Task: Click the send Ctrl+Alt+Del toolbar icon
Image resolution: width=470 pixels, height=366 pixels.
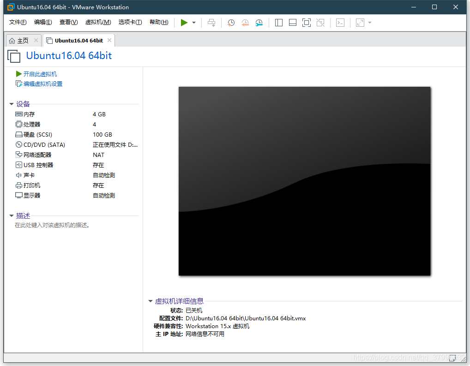Action: [211, 23]
